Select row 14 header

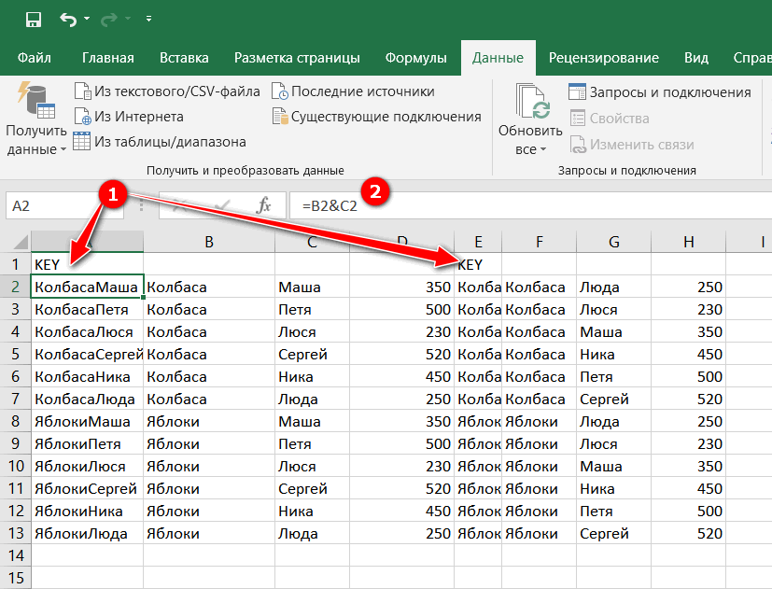[x=15, y=555]
